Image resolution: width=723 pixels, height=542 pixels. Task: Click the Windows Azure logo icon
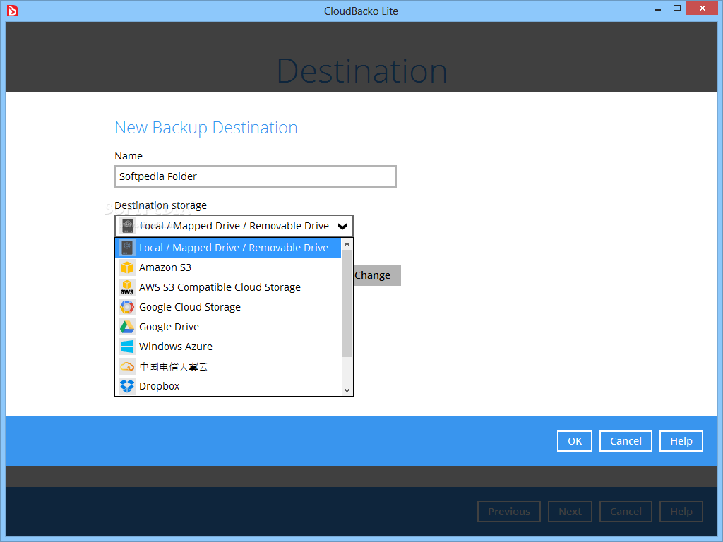(127, 347)
